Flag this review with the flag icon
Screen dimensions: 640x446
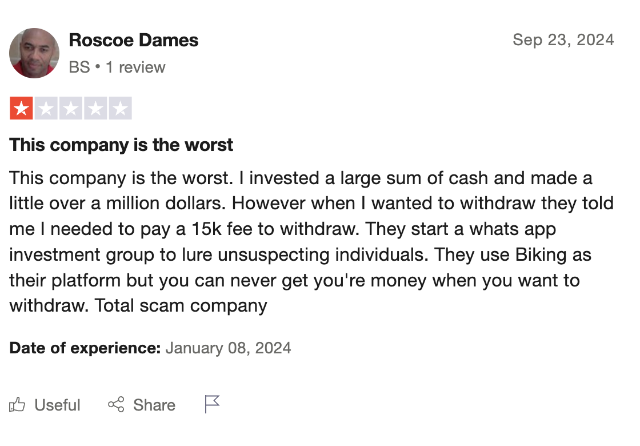pos(212,404)
